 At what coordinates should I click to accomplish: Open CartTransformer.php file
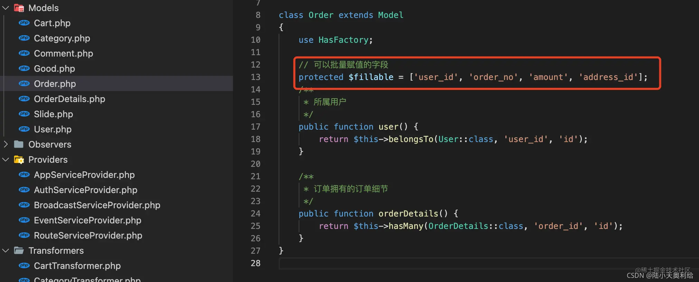click(77, 266)
